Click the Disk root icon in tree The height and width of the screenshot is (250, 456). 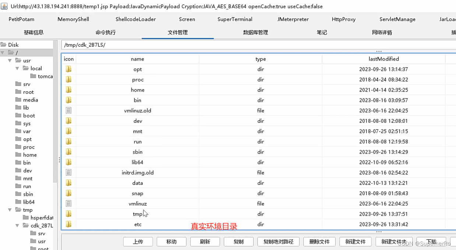tap(3, 44)
